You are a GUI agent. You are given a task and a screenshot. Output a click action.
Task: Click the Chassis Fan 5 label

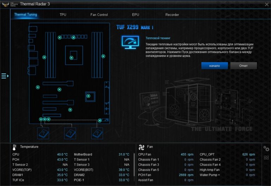pyautogui.click(x=149, y=170)
